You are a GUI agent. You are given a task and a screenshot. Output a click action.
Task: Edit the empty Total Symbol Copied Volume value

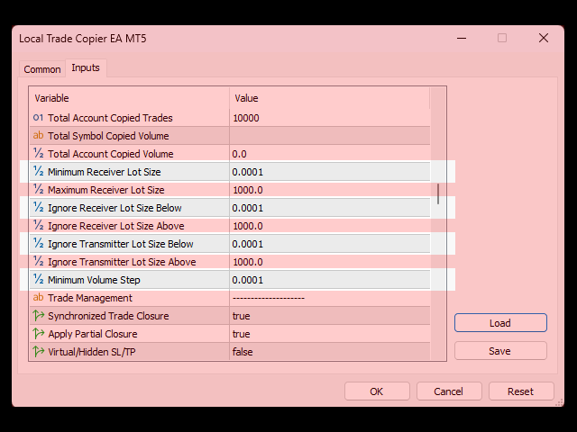tap(330, 136)
